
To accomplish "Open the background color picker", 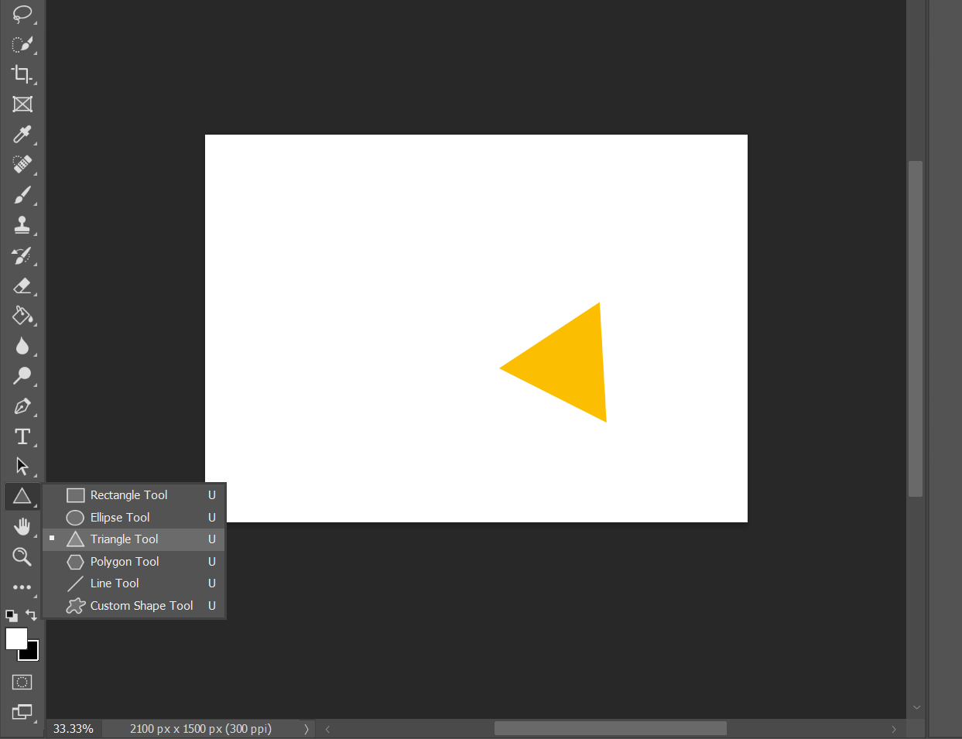I will [32, 654].
